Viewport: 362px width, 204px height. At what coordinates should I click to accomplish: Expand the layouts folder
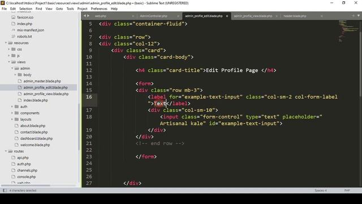12,120
